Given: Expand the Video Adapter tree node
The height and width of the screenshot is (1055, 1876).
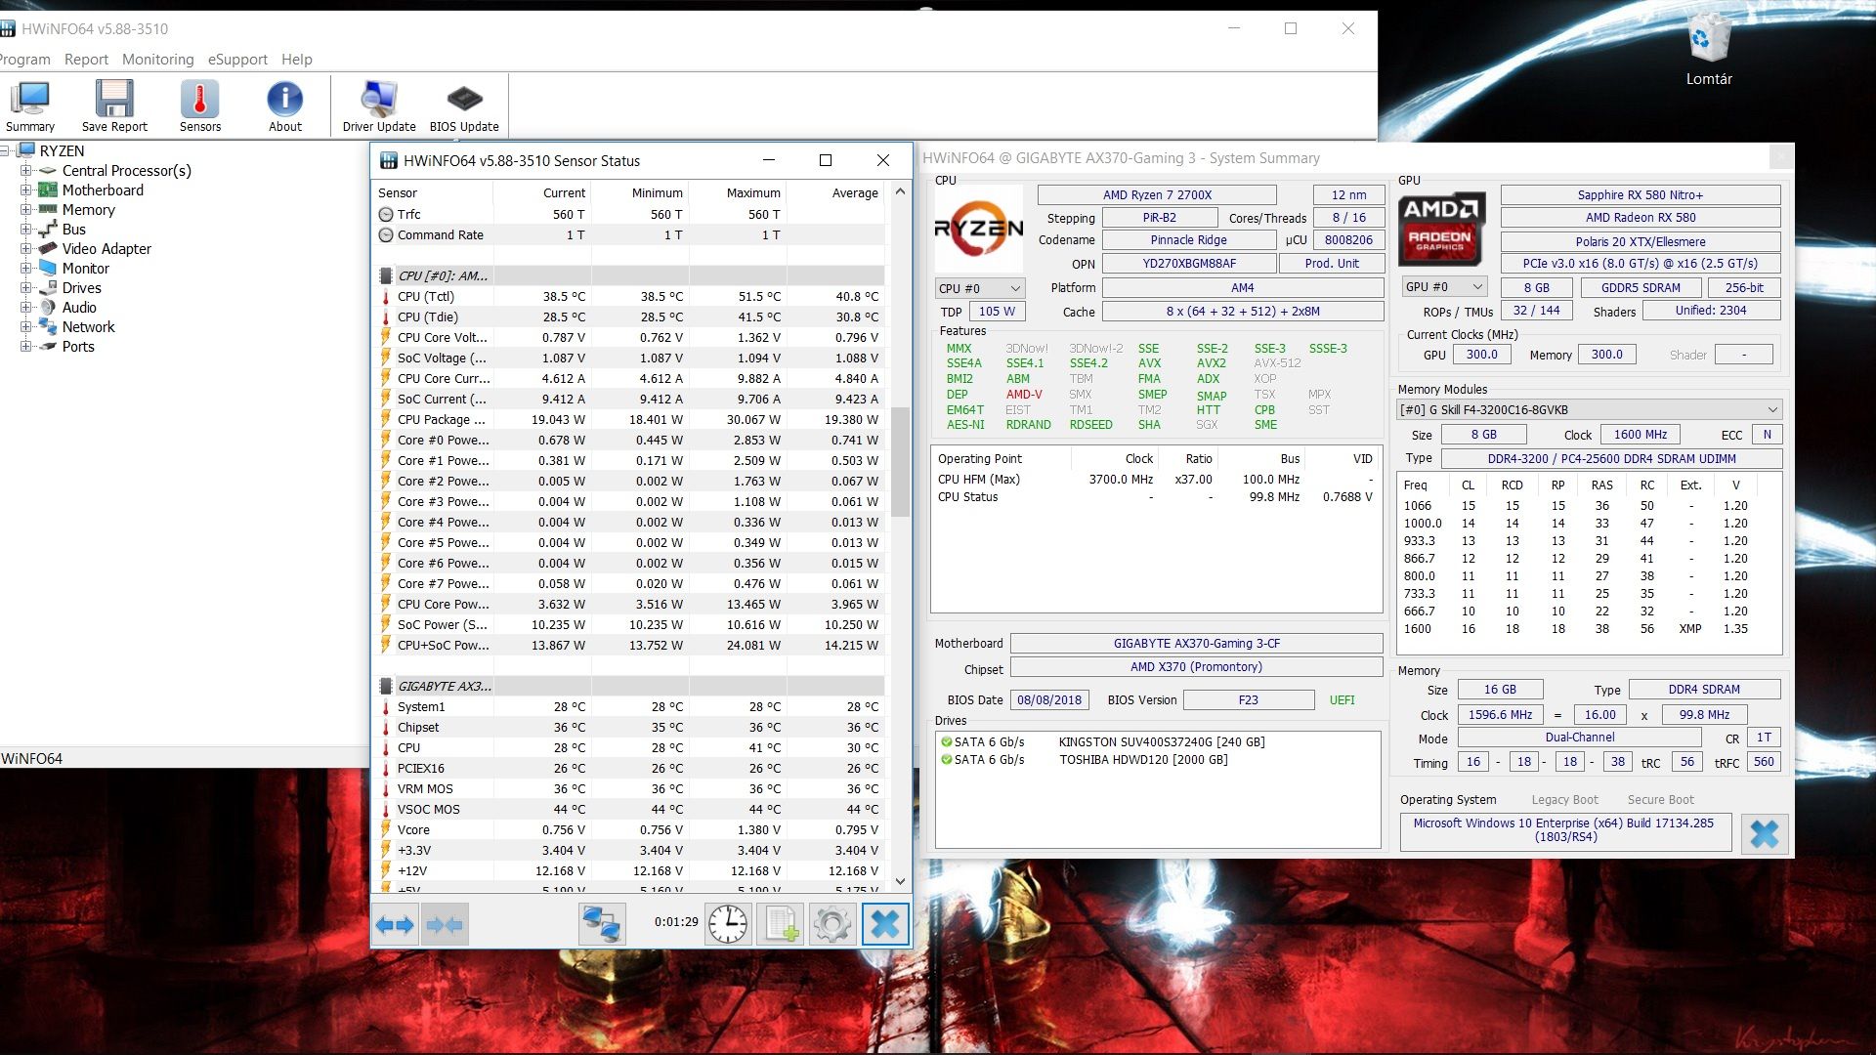Looking at the screenshot, I should tap(26, 248).
